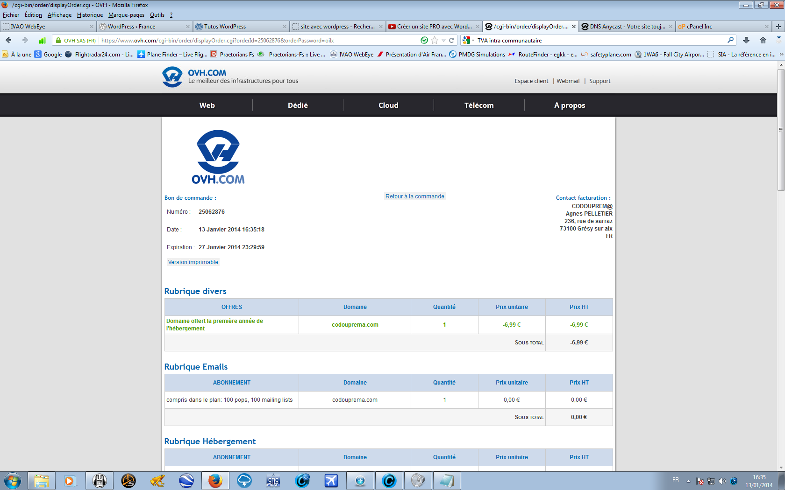The height and width of the screenshot is (490, 785).
Task: Open the À la une bookmark feed
Action: [x=17, y=55]
